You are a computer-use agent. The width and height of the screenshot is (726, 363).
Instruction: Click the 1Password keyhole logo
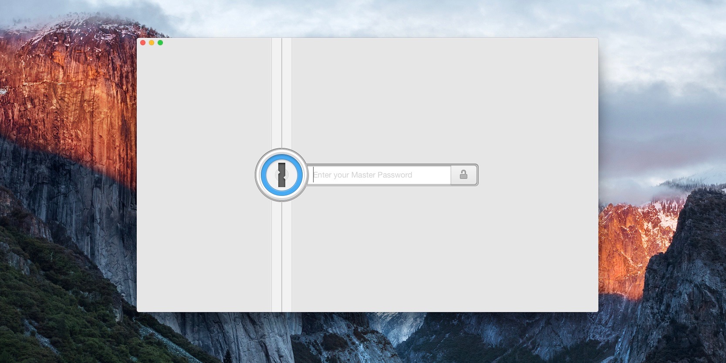point(282,175)
